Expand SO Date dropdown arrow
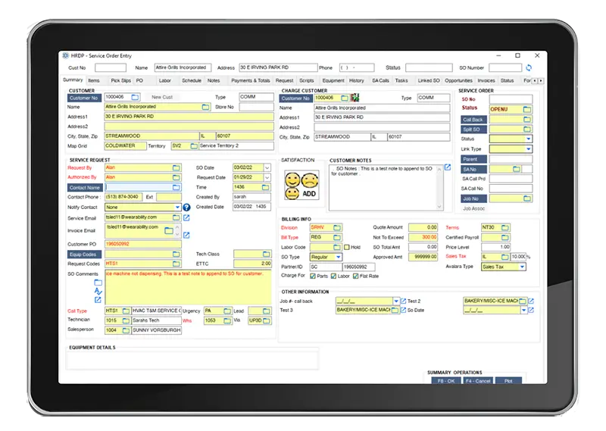 click(267, 167)
